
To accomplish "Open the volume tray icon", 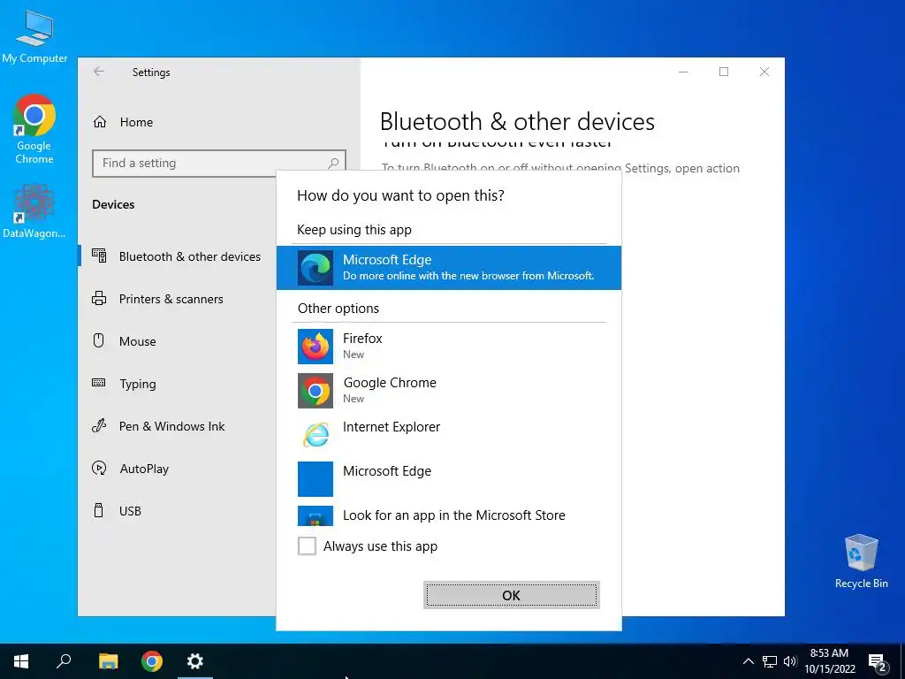I will pyautogui.click(x=789, y=661).
